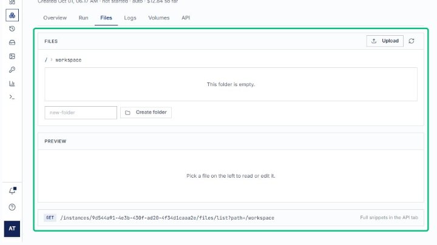This screenshot has height=245, width=437.
Task: Open the images icon in sidebar
Action: 12,56
